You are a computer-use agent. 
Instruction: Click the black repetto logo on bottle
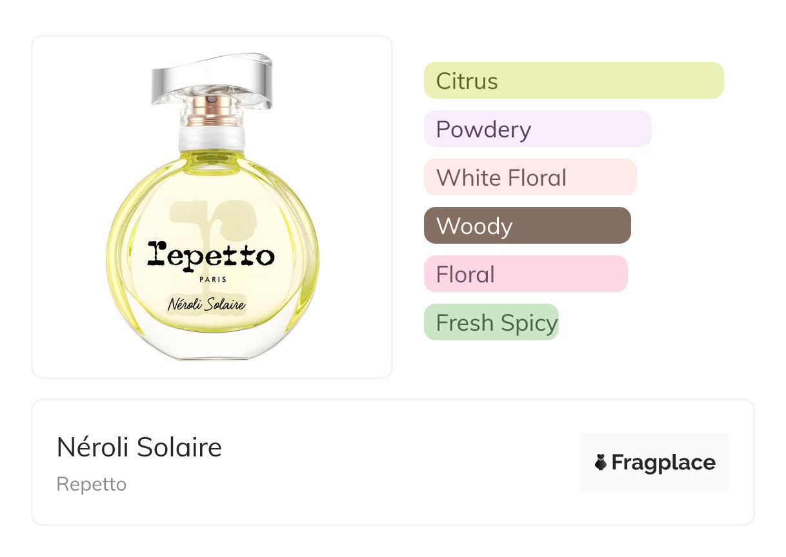(x=211, y=255)
